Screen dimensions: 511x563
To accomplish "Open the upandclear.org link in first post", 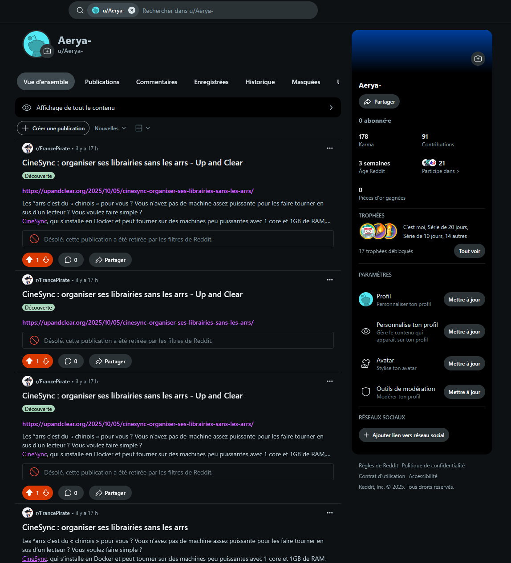I will [x=138, y=191].
